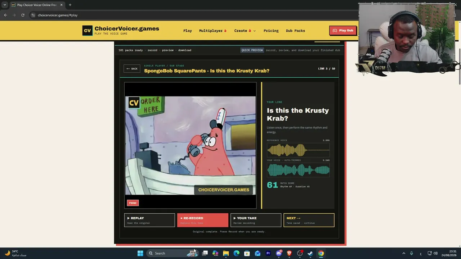Open Outlook from taskbar

click(258, 253)
